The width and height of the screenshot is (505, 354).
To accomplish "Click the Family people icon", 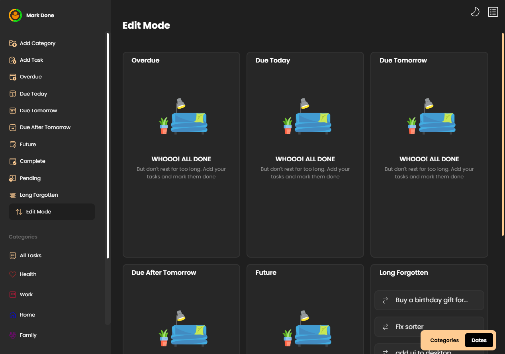I will coord(13,335).
